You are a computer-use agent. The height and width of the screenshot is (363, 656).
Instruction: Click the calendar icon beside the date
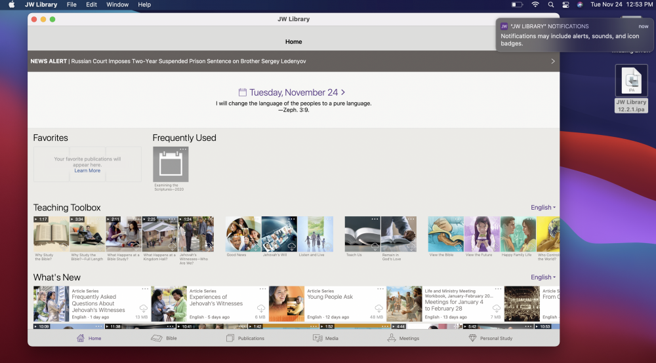pos(242,92)
